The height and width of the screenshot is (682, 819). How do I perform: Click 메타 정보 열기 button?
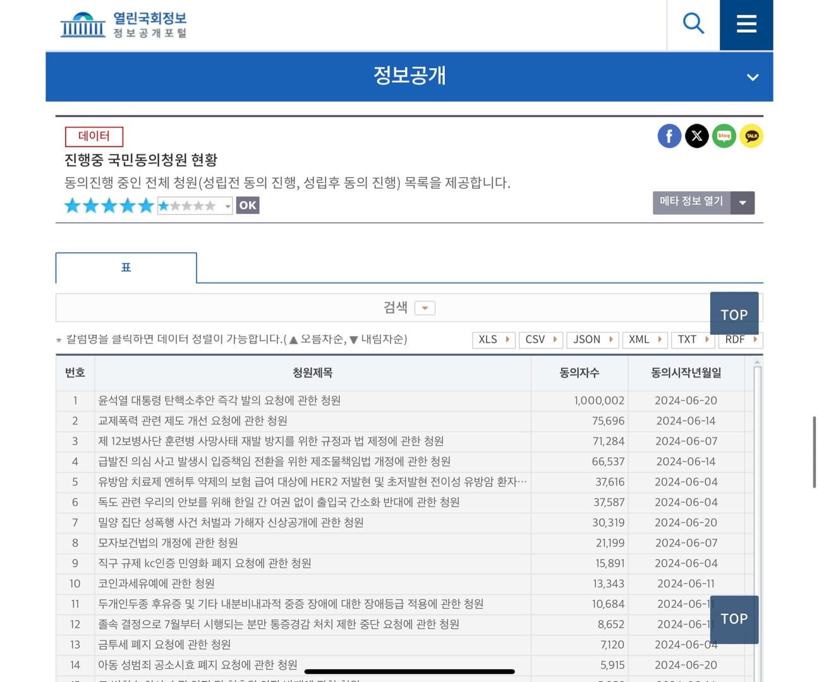pos(691,202)
